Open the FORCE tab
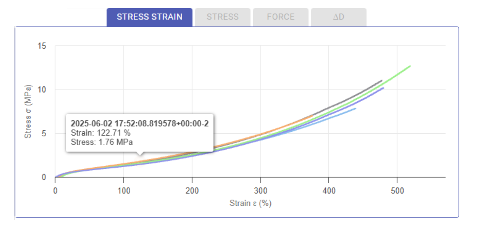The height and width of the screenshot is (227, 478). 281,17
